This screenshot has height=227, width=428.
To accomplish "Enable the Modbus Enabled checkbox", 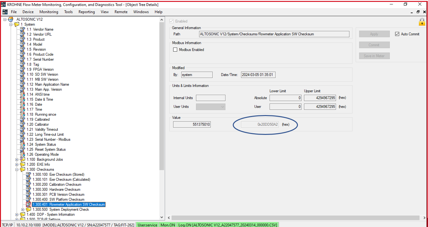I will point(175,50).
